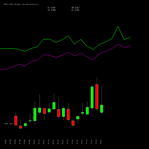Click the 27 May date label
Viewport: 149px width, 149px height.
24,142
